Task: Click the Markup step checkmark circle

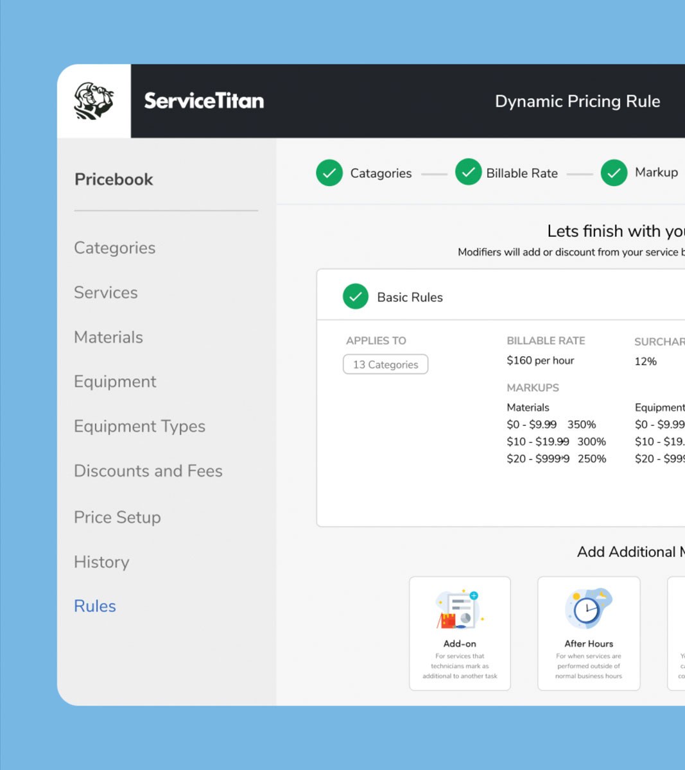Action: [x=614, y=173]
